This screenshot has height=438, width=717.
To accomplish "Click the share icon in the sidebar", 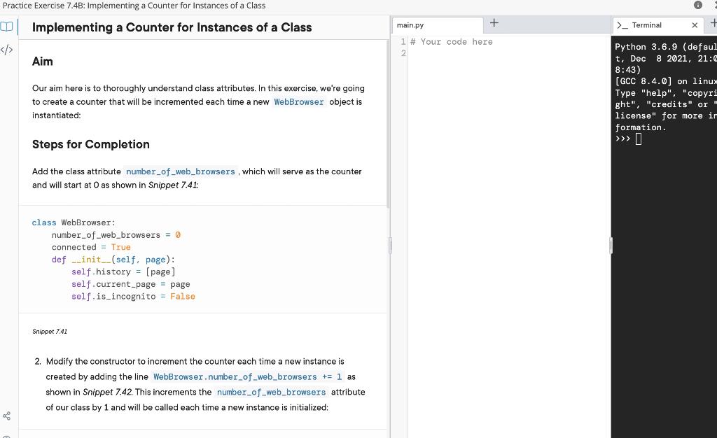I will point(6,416).
